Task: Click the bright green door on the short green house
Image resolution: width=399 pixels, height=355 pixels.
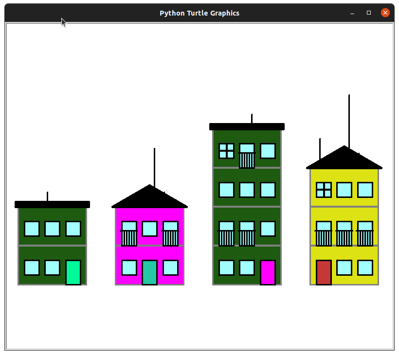Action: pos(73,272)
